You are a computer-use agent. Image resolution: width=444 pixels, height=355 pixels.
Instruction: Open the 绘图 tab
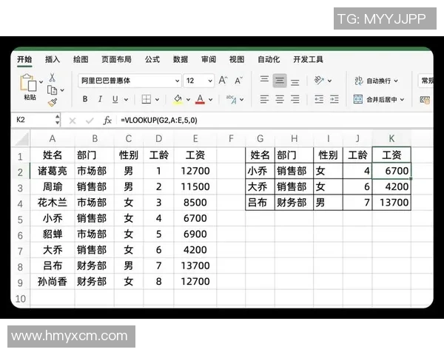click(x=81, y=59)
